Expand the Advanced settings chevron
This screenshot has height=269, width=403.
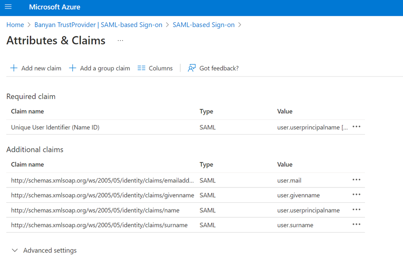[15, 250]
